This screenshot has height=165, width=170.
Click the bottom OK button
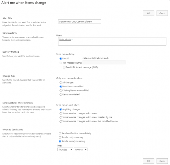click(148, 161)
